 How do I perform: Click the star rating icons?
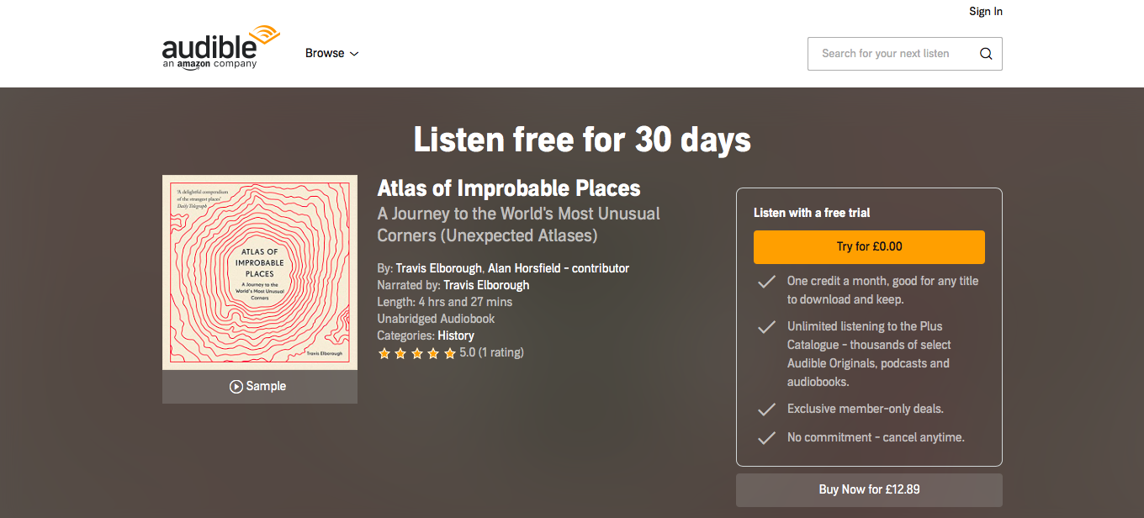(x=416, y=353)
